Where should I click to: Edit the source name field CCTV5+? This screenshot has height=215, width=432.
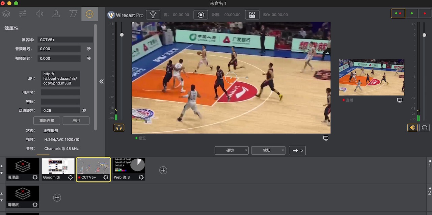[x=65, y=39]
